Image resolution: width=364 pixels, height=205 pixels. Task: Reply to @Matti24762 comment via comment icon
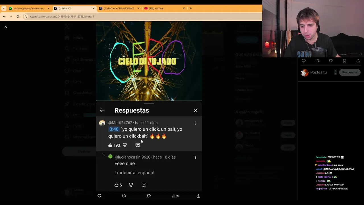tap(138, 145)
